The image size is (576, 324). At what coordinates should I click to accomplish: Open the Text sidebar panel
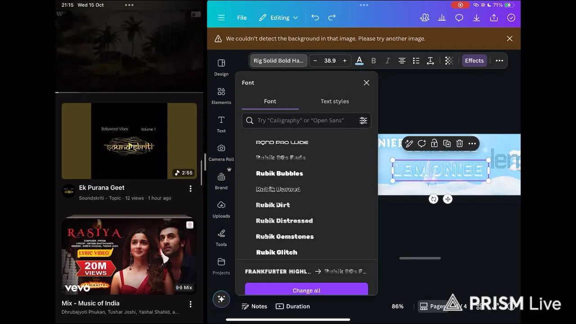point(221,124)
